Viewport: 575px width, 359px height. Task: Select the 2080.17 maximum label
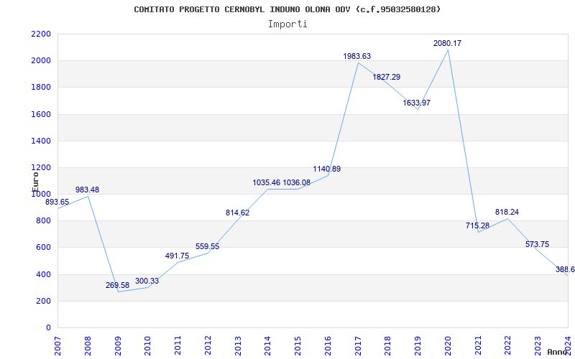pos(447,43)
